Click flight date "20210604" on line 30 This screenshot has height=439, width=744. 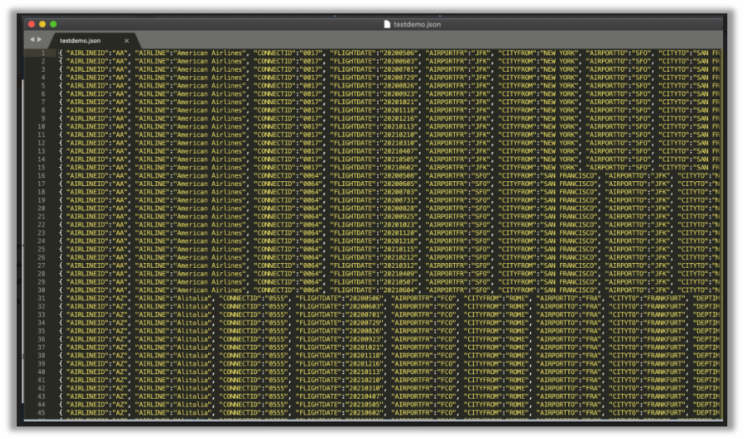399,290
